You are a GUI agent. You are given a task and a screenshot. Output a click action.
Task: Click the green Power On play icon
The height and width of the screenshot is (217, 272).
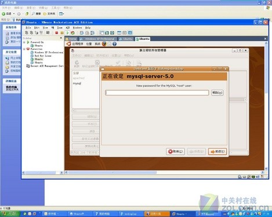point(67,33)
